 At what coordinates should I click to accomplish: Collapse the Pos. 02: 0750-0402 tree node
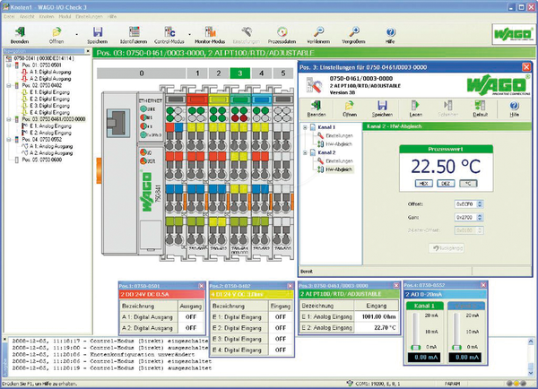coord(9,85)
